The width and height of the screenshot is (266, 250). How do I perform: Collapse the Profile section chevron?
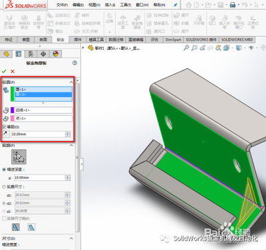[x=71, y=146]
